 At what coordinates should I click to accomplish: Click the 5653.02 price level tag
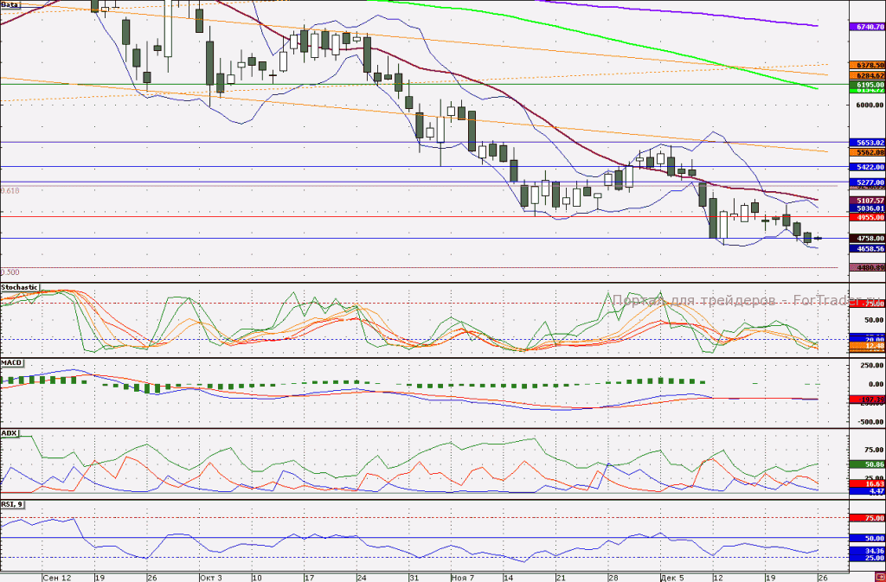tap(867, 143)
